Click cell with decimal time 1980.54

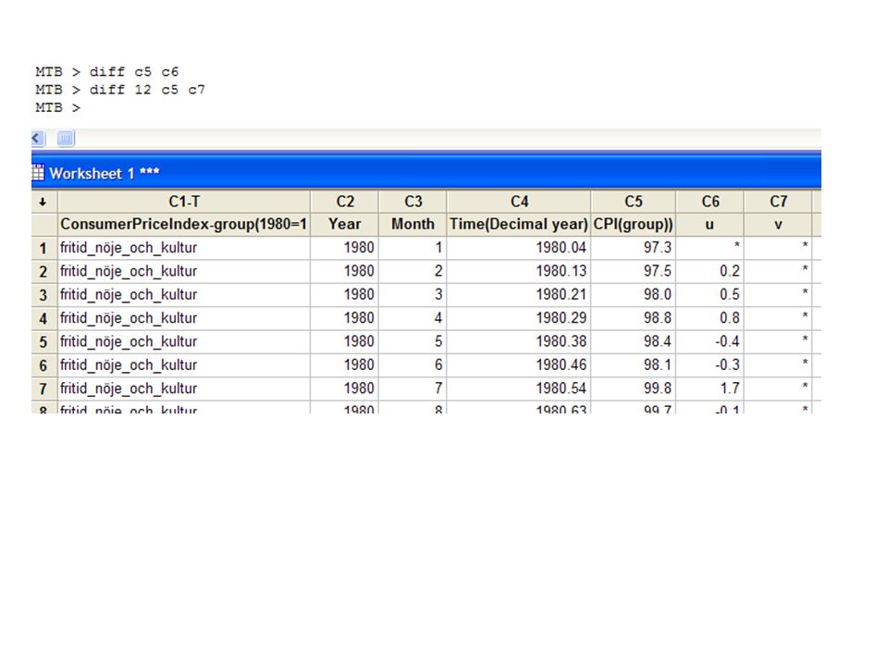tap(519, 389)
